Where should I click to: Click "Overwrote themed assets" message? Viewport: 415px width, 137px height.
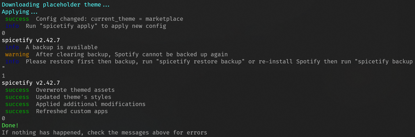75,90
